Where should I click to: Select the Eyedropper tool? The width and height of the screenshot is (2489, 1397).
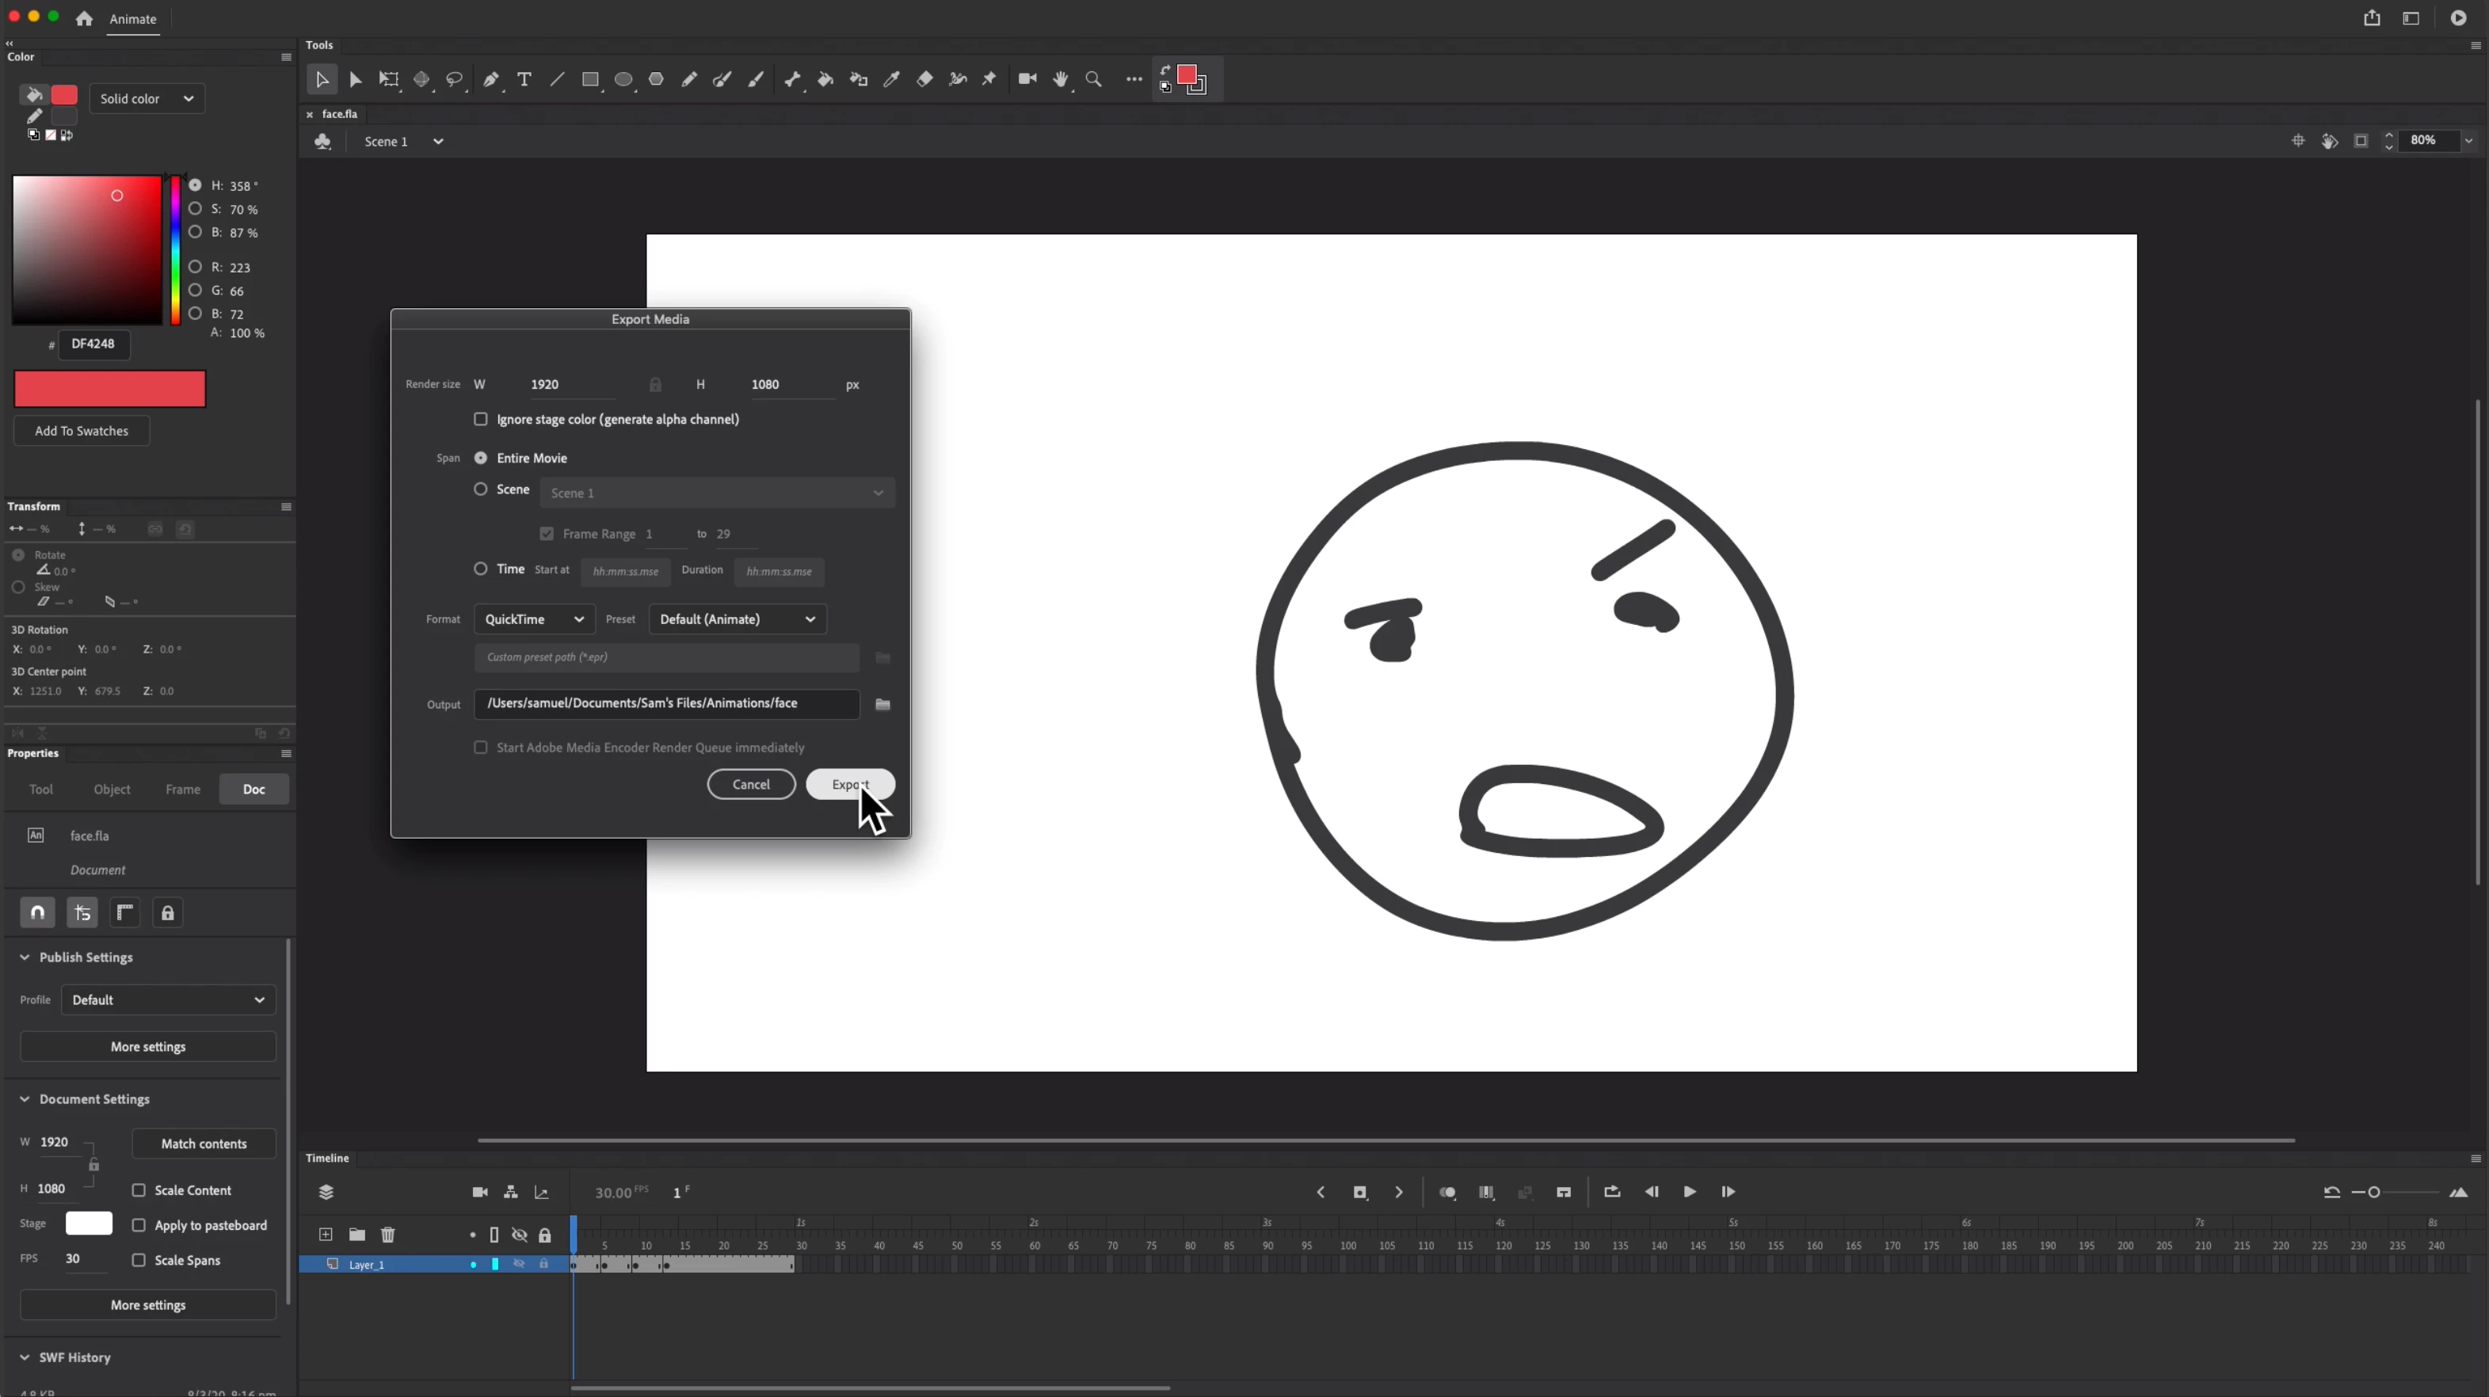tap(892, 79)
